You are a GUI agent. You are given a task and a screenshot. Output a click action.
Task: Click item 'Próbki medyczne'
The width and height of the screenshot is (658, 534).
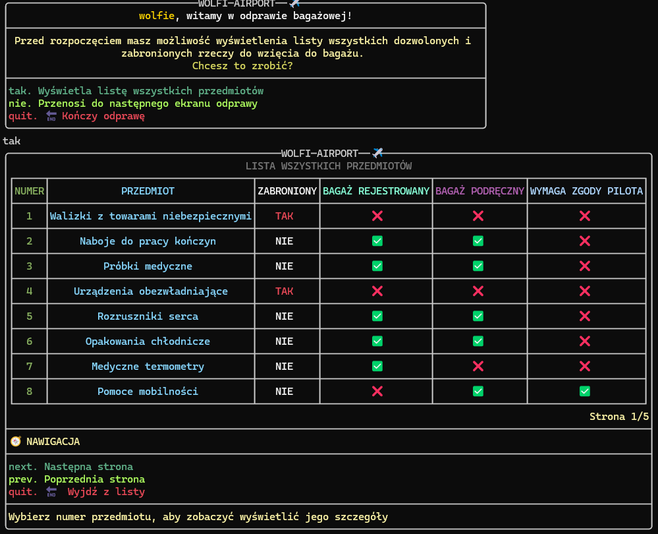click(x=148, y=266)
